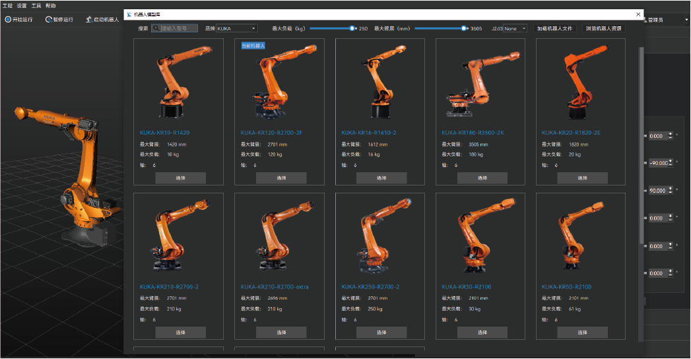Click the 加载机器人文件 button

pos(555,28)
